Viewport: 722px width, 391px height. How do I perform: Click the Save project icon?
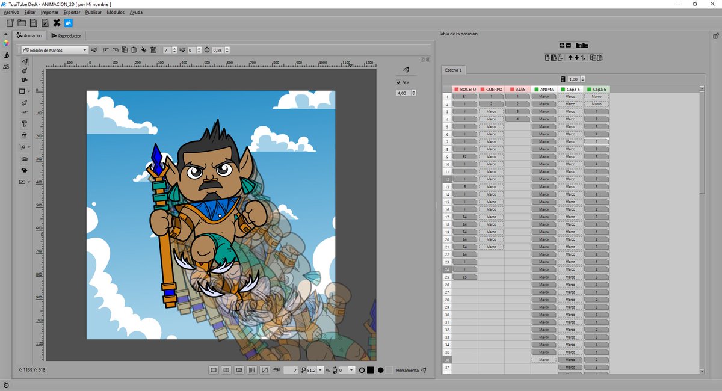click(x=33, y=23)
